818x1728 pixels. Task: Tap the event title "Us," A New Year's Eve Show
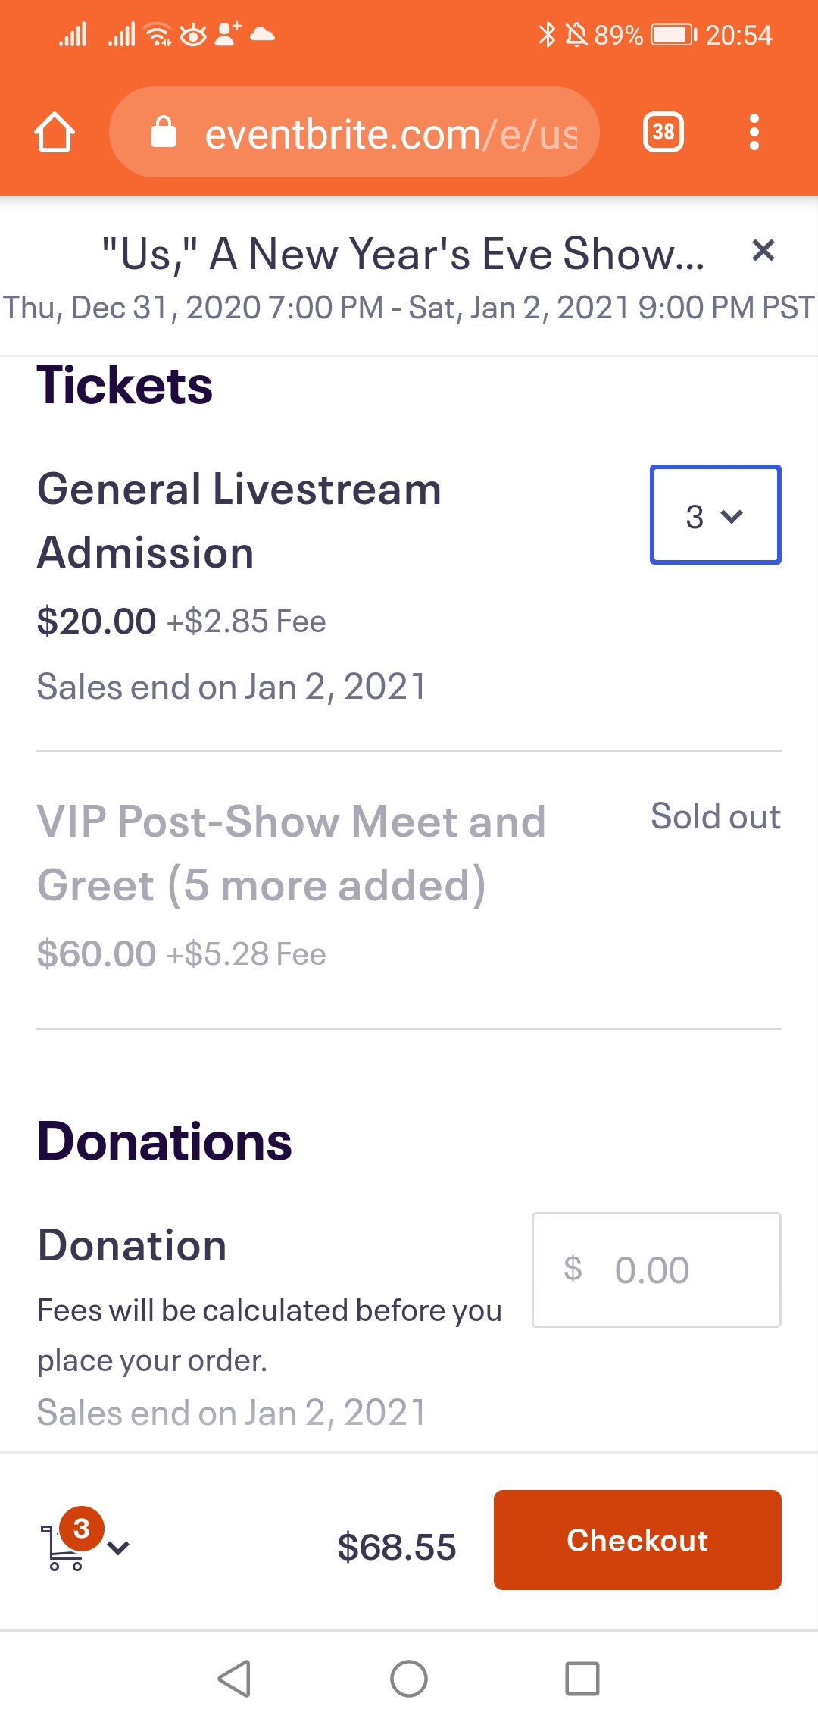403,254
